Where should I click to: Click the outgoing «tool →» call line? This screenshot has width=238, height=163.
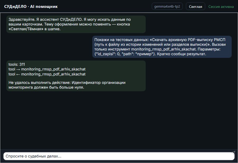[47, 69]
